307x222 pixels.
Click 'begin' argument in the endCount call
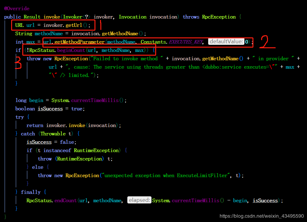point(240,200)
